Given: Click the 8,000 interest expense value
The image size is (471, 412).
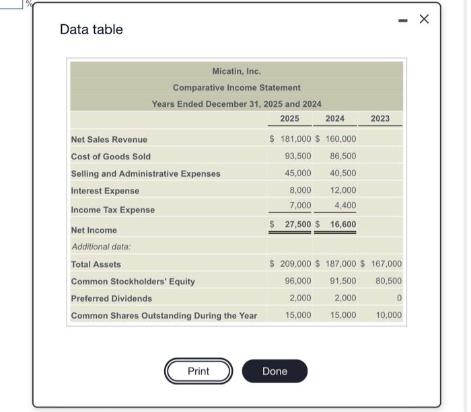Looking at the screenshot, I should pos(300,190).
